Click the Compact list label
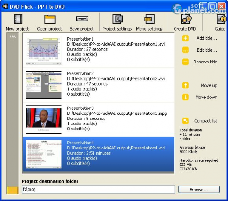This screenshot has height=201, width=228. pos(206,121)
